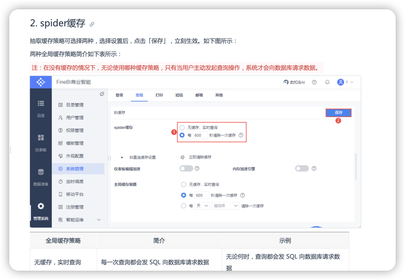Click the FineBI商业智能 title text
This screenshot has width=405, height=280.
(74, 82)
